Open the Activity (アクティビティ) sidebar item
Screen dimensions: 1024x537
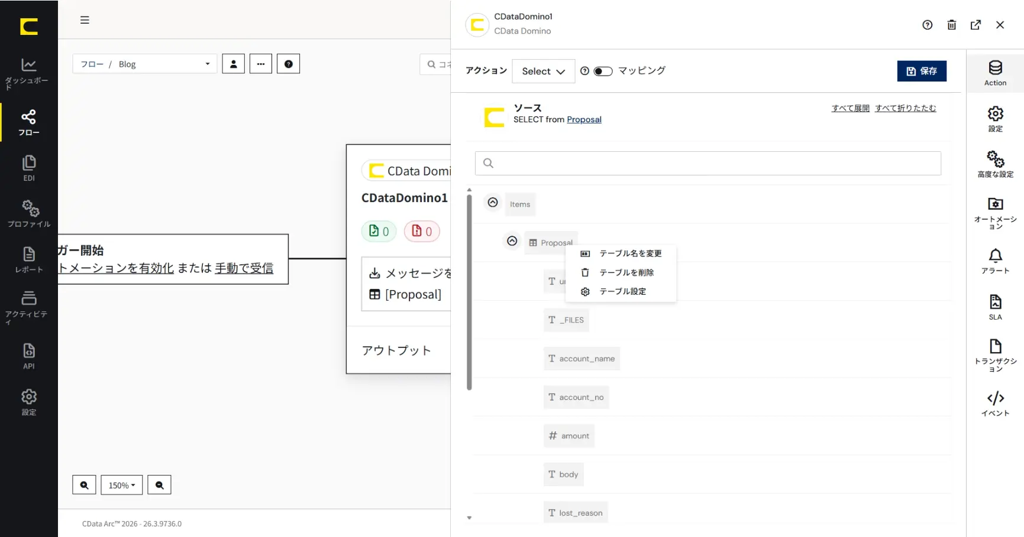click(28, 307)
